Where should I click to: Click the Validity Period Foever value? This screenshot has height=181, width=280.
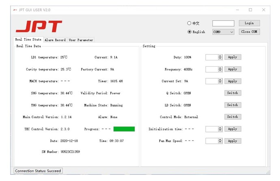(115, 93)
